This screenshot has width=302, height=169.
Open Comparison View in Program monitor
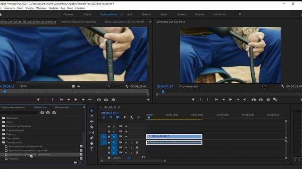[x=275, y=100]
